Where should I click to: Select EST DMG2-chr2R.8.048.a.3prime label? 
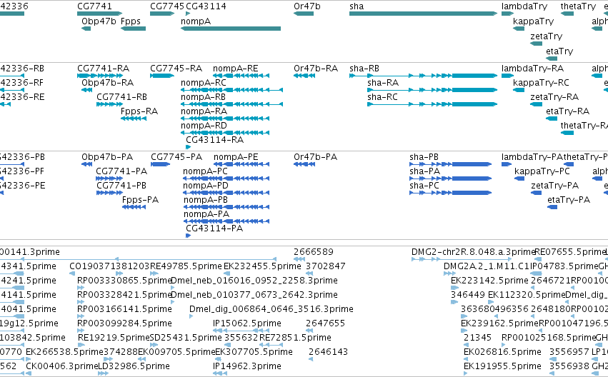tap(474, 252)
